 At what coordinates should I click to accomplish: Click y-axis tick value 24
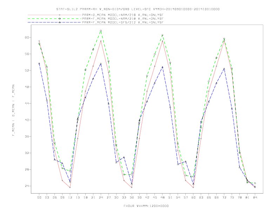(26, 186)
